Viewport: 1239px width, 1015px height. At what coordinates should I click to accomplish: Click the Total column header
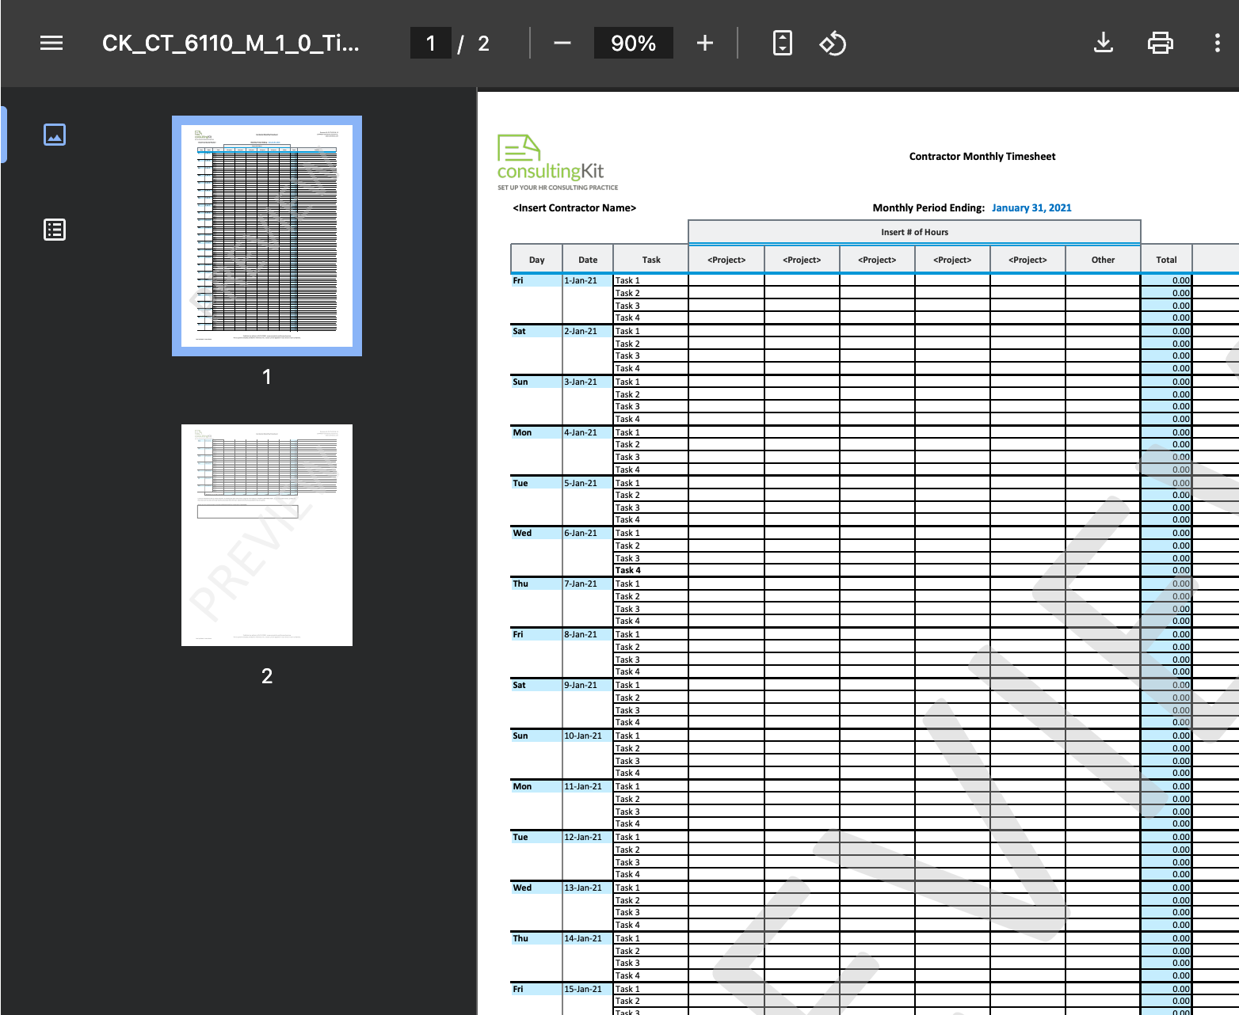[1166, 260]
